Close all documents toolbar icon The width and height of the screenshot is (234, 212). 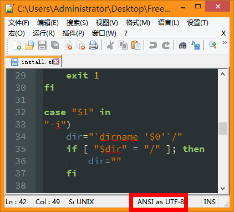(80, 45)
